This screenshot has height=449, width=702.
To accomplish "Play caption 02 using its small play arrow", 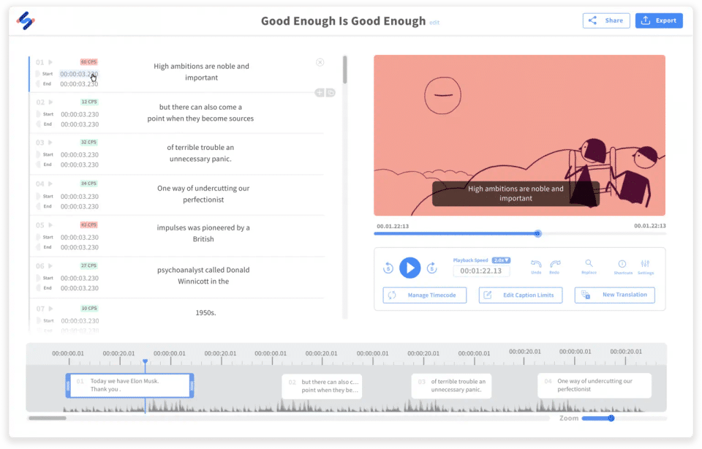I will [x=50, y=102].
